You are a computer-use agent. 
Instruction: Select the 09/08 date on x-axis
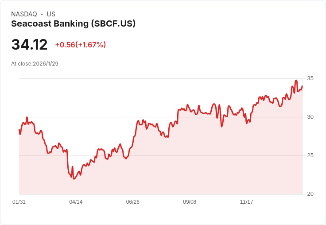click(x=190, y=202)
